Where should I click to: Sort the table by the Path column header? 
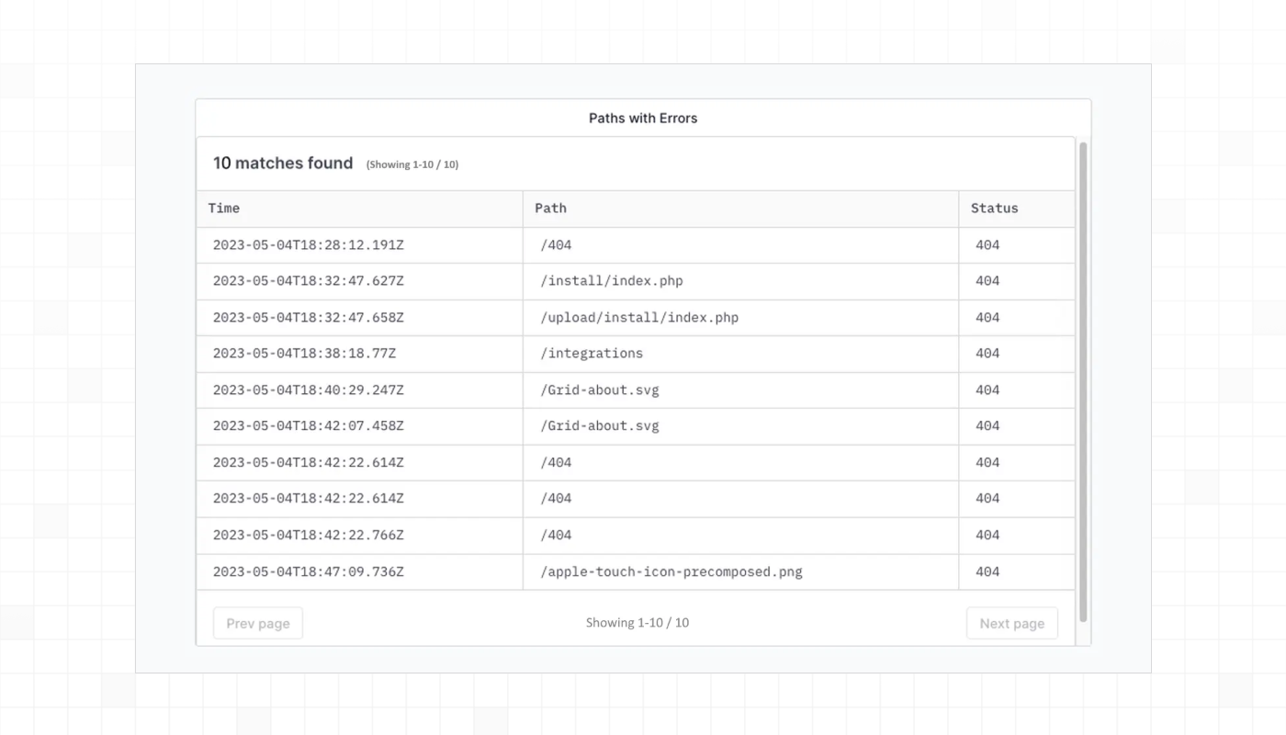[549, 208]
